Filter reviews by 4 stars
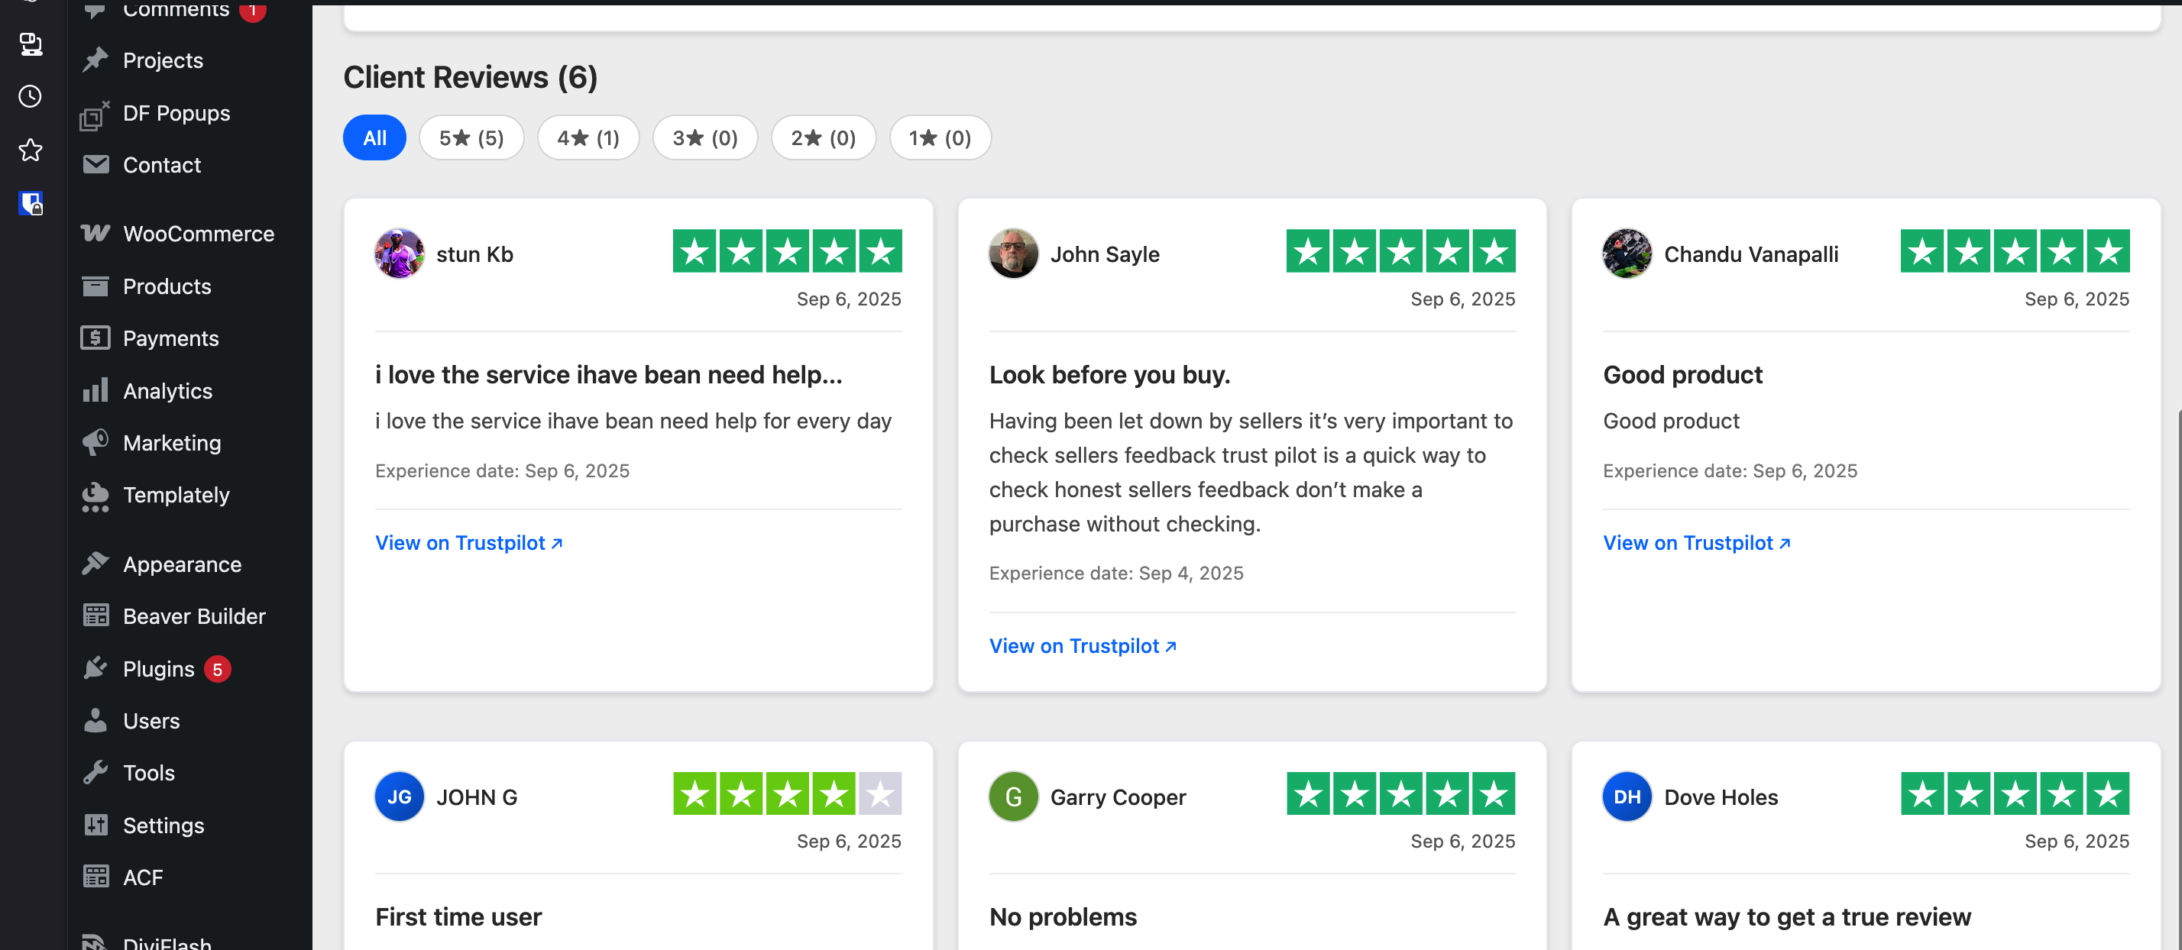Image resolution: width=2182 pixels, height=950 pixels. [588, 138]
